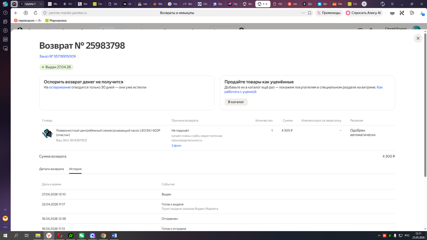
Task: Click 'Спросить Алису AI' button
Action: pyautogui.click(x=363, y=13)
